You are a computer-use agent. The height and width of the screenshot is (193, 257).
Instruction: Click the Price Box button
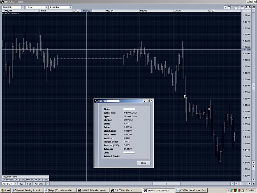39,184
